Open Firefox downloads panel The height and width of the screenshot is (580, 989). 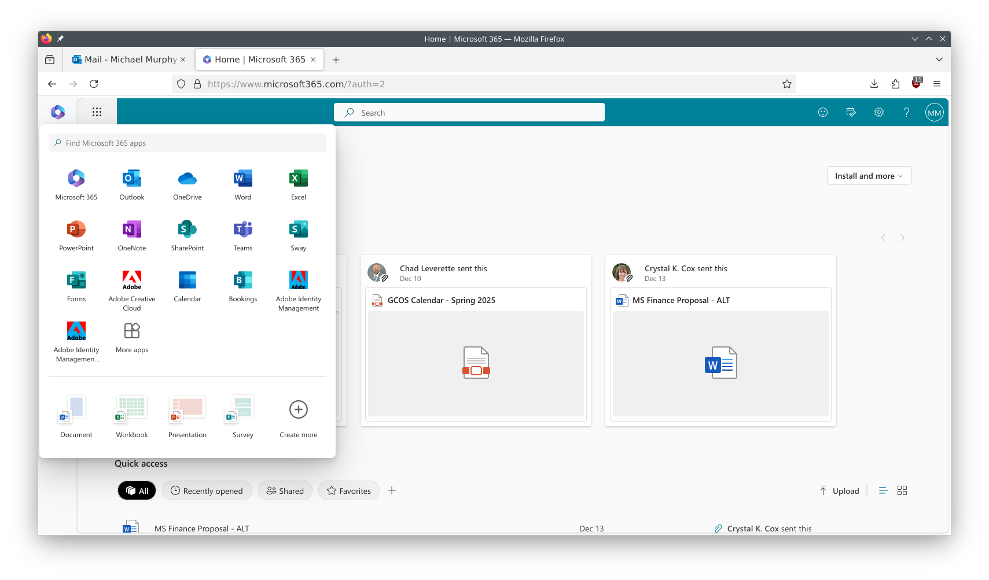(874, 84)
